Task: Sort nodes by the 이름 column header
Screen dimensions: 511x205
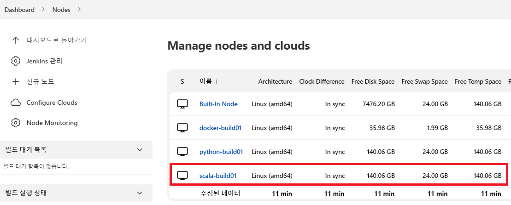Action: (x=209, y=81)
